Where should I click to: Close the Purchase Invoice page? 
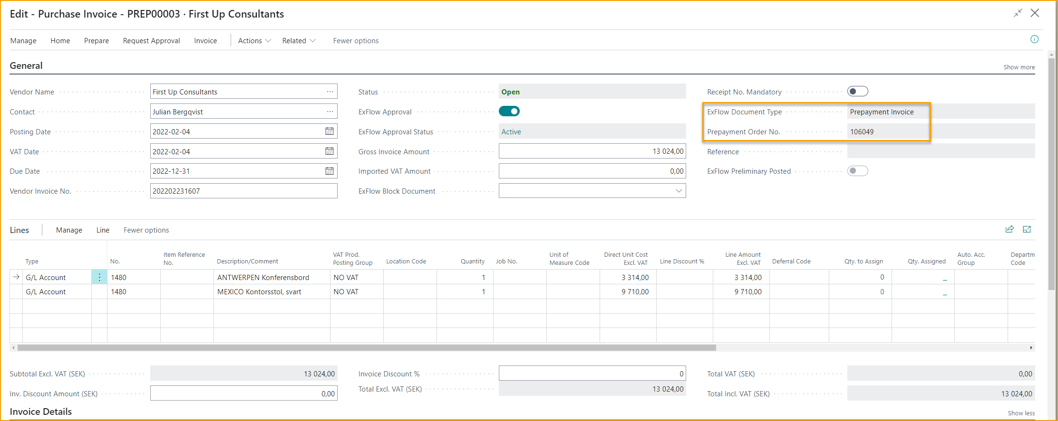[1035, 13]
